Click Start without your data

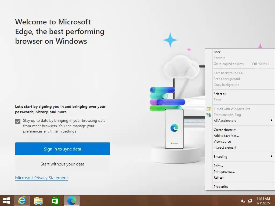(63, 164)
